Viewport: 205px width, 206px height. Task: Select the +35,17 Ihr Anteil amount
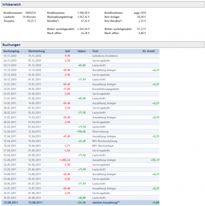(155, 160)
